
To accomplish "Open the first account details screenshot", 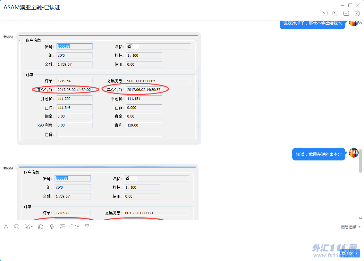I will [109, 88].
